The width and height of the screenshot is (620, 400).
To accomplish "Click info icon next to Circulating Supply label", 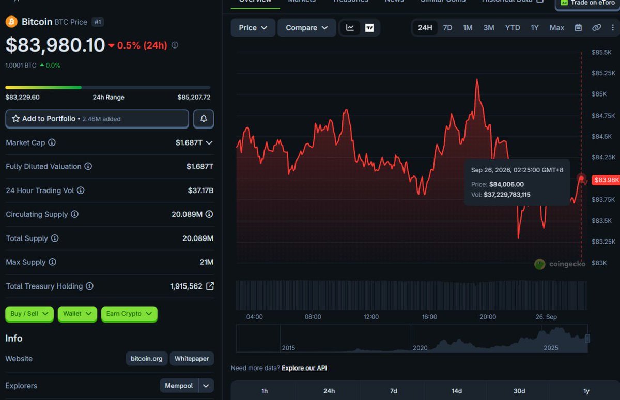I will point(74,214).
